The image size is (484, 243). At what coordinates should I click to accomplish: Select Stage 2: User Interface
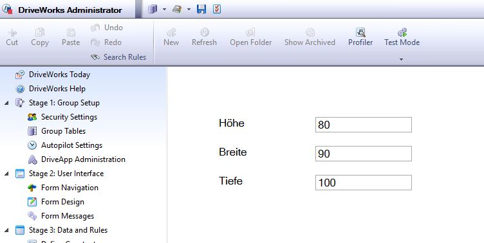click(60, 174)
